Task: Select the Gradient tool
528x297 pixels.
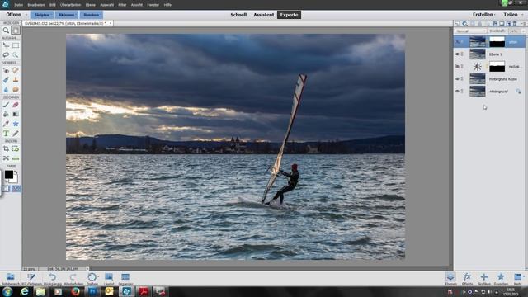Action: (16, 114)
